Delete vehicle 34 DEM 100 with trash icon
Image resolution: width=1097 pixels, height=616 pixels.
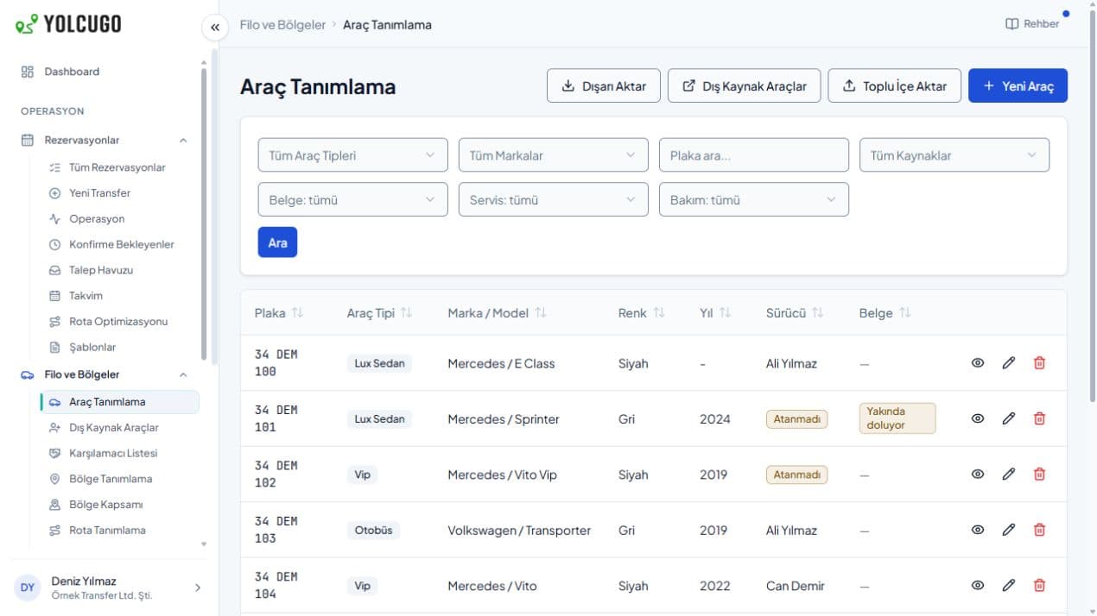1039,363
